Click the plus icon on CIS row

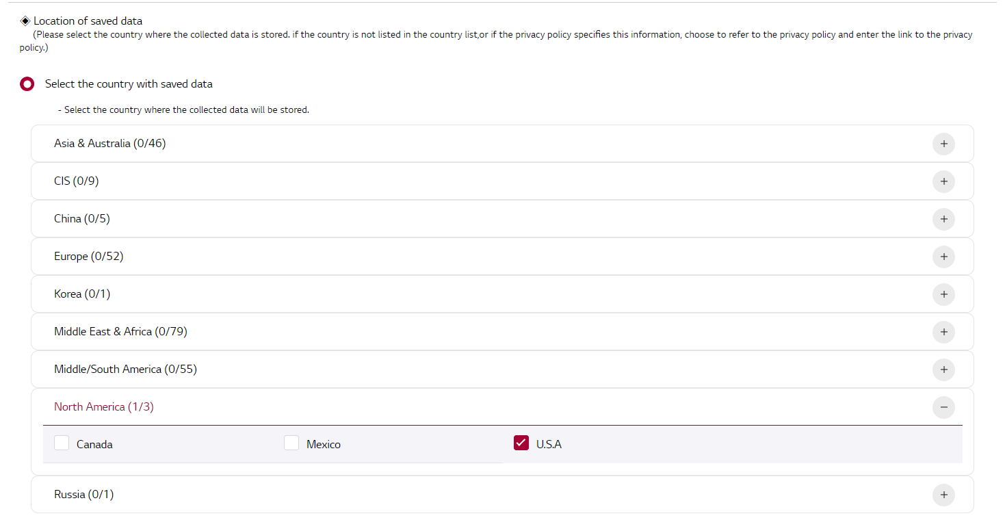tap(943, 181)
